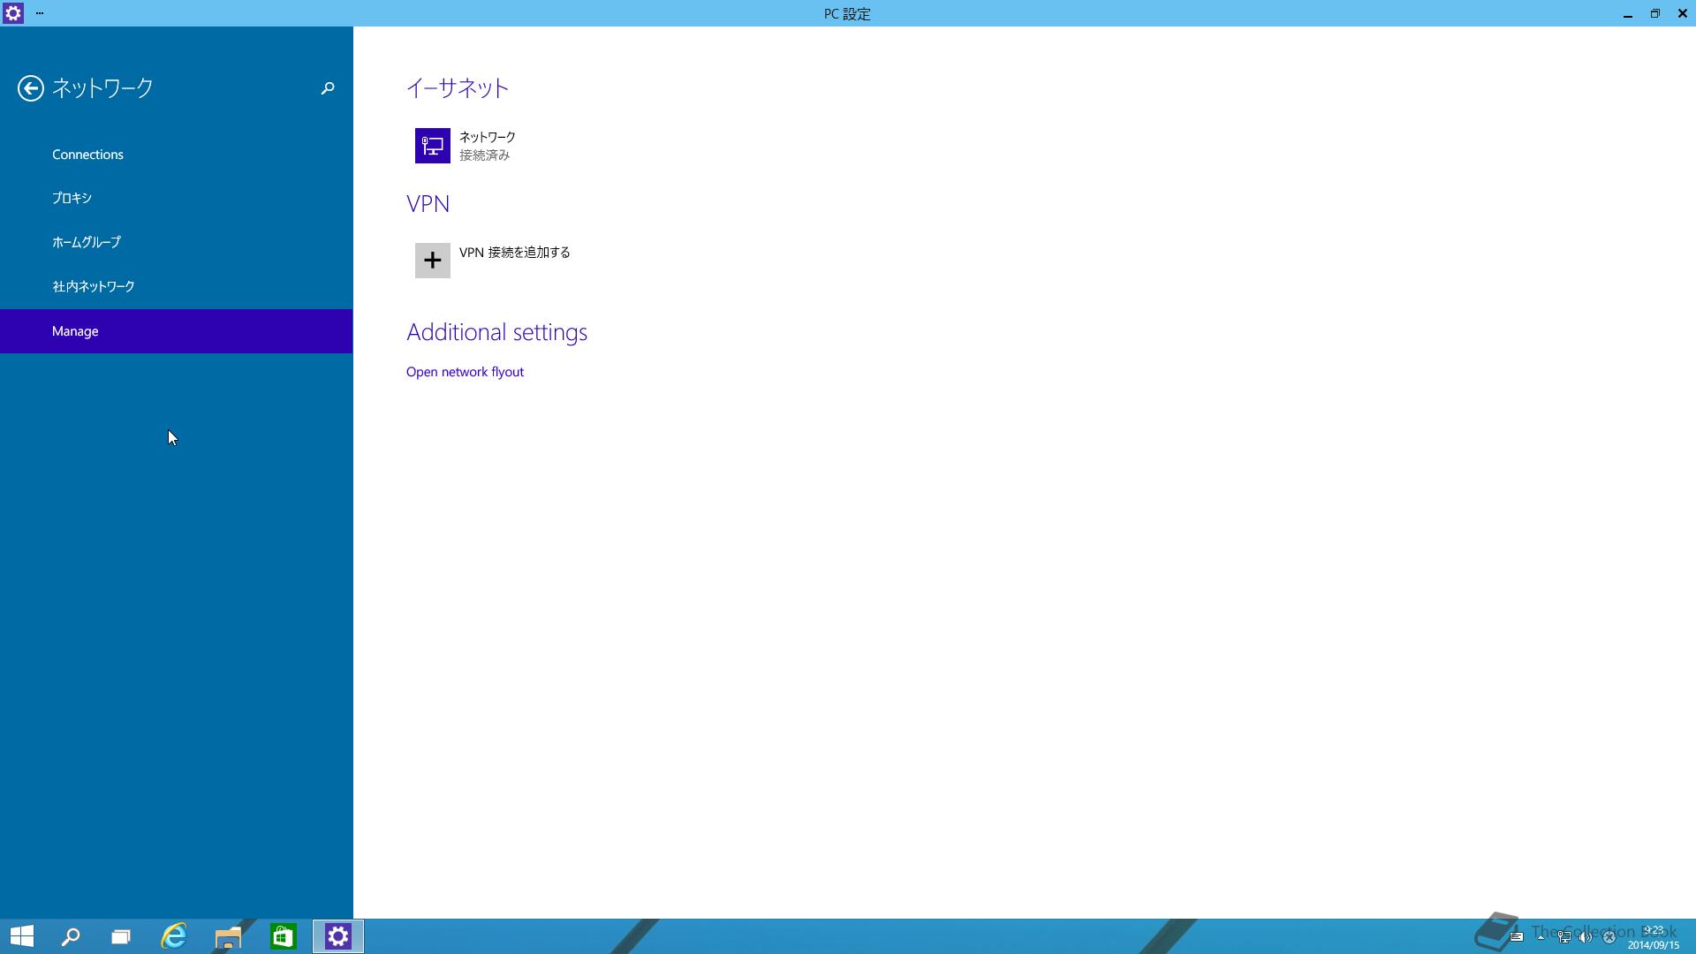The width and height of the screenshot is (1696, 954).
Task: Select 社内ネットワーク in sidebar
Action: point(177,286)
